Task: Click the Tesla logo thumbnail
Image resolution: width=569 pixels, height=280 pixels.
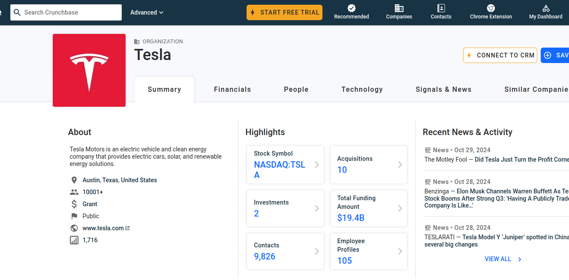Action: click(x=89, y=70)
